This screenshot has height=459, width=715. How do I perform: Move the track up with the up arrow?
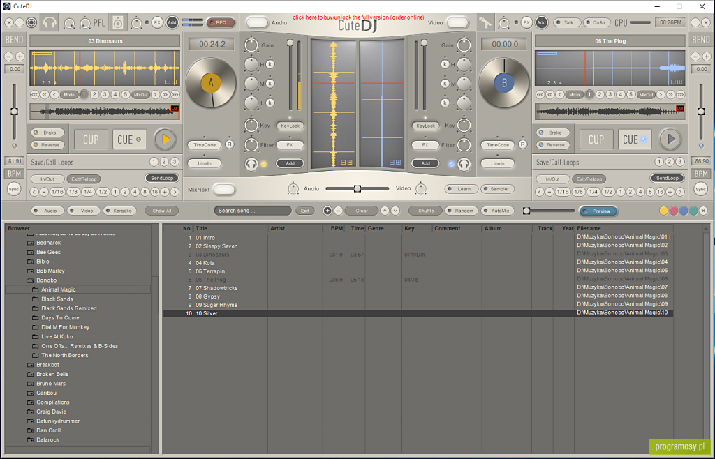pos(385,211)
